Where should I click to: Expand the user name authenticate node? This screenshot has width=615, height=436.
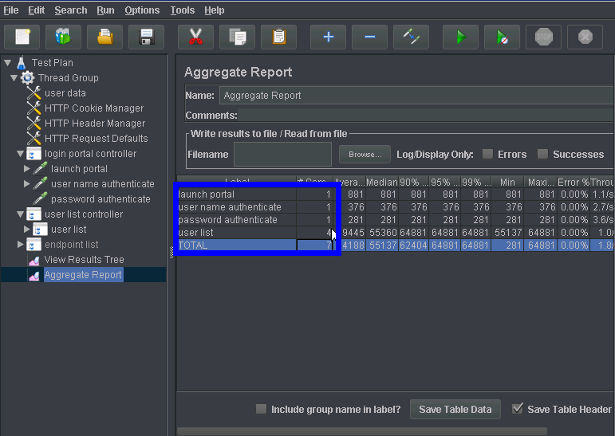click(26, 184)
